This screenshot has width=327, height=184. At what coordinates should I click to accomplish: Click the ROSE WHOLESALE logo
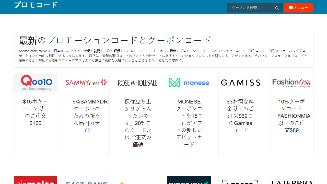point(138,82)
